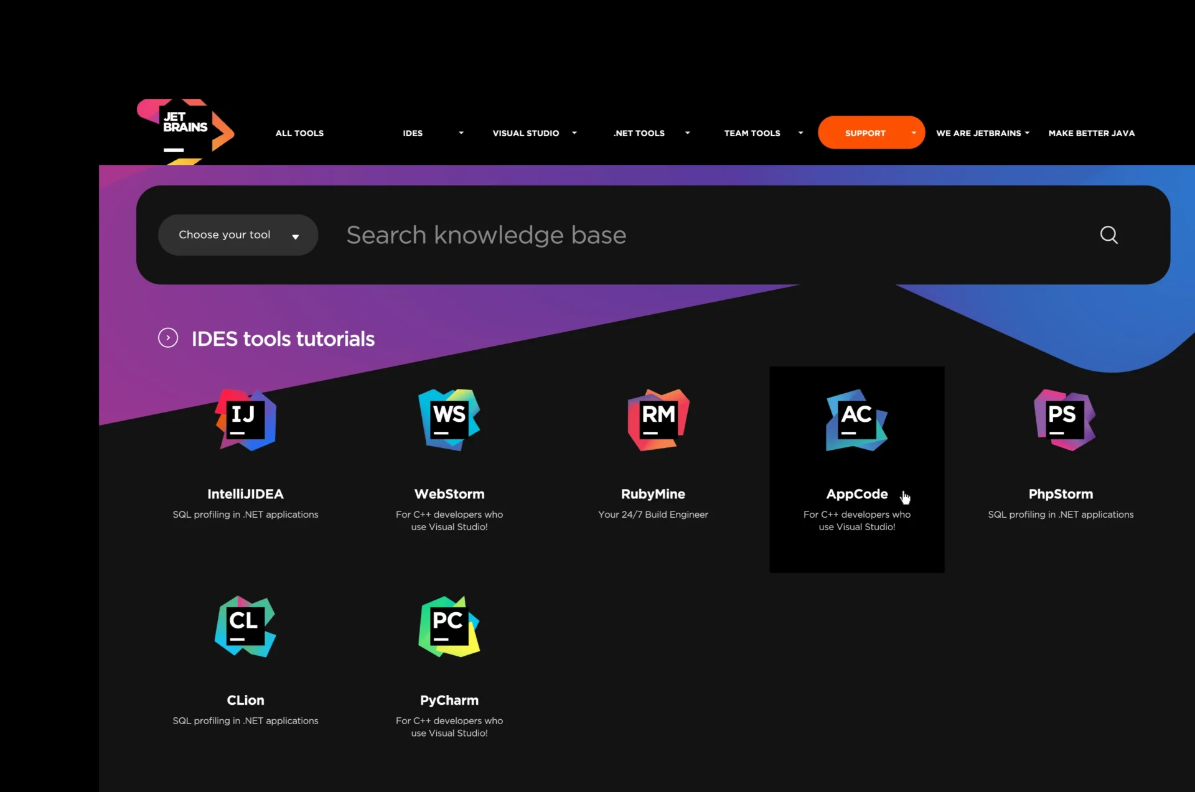This screenshot has height=792, width=1195.
Task: Select We Are JetBrains in navigation
Action: [978, 133]
